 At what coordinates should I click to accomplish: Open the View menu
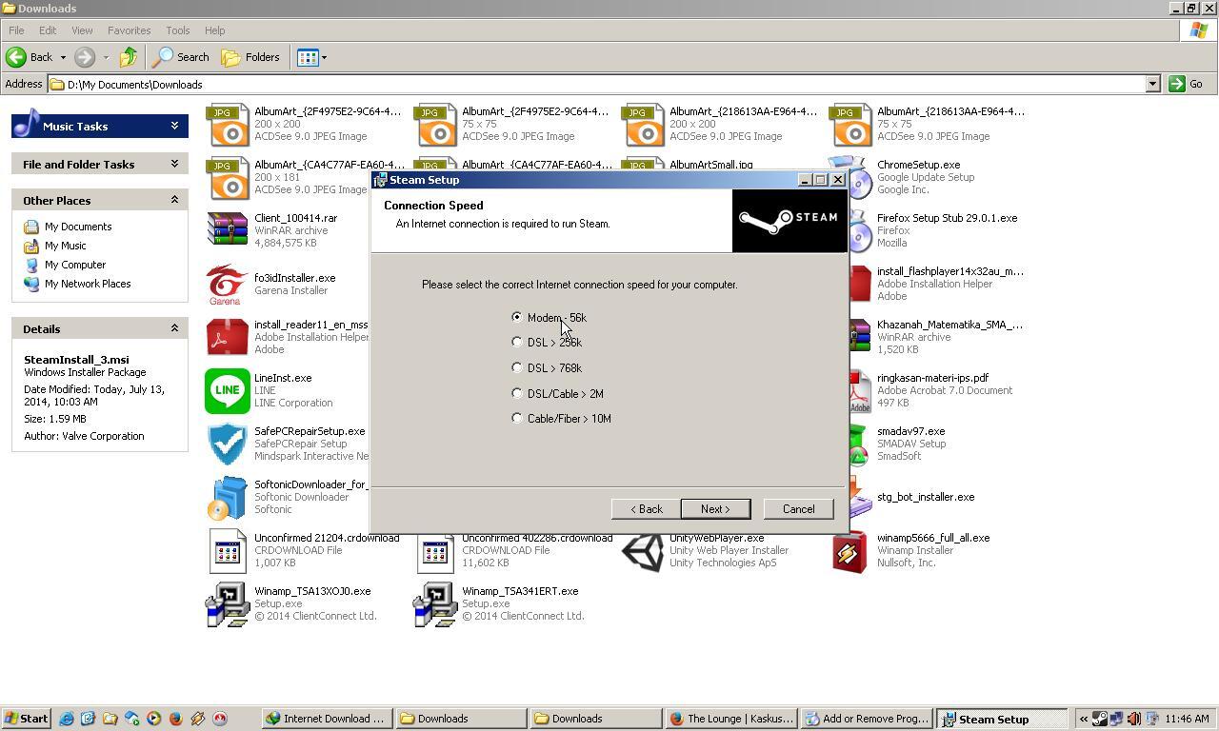82,30
